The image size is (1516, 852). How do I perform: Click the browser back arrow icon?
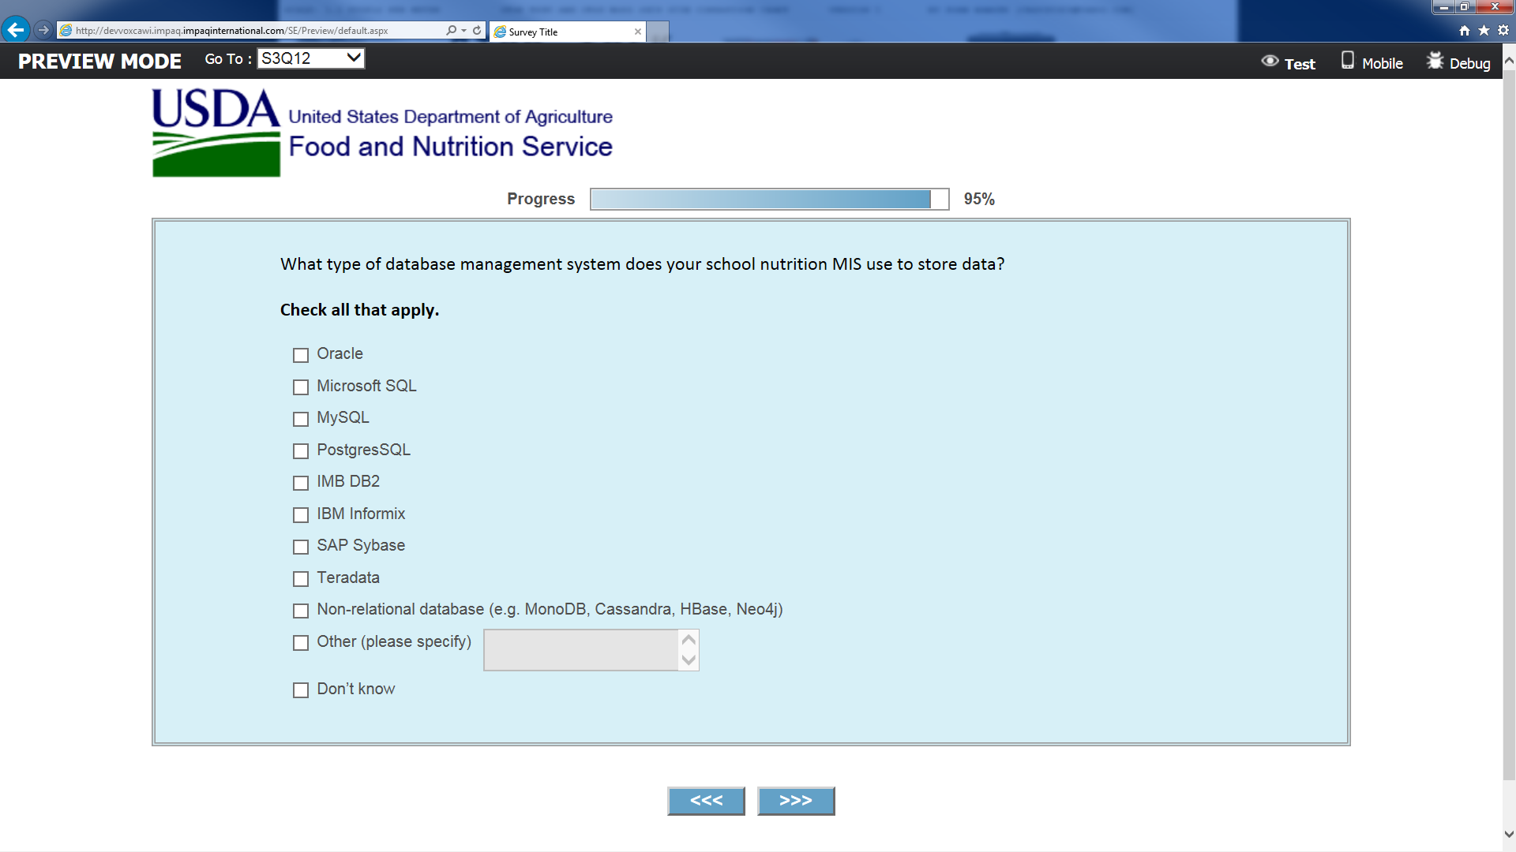(x=15, y=30)
